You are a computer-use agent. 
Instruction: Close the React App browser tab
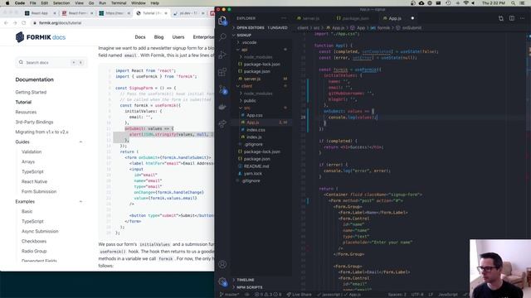[x=54, y=13]
